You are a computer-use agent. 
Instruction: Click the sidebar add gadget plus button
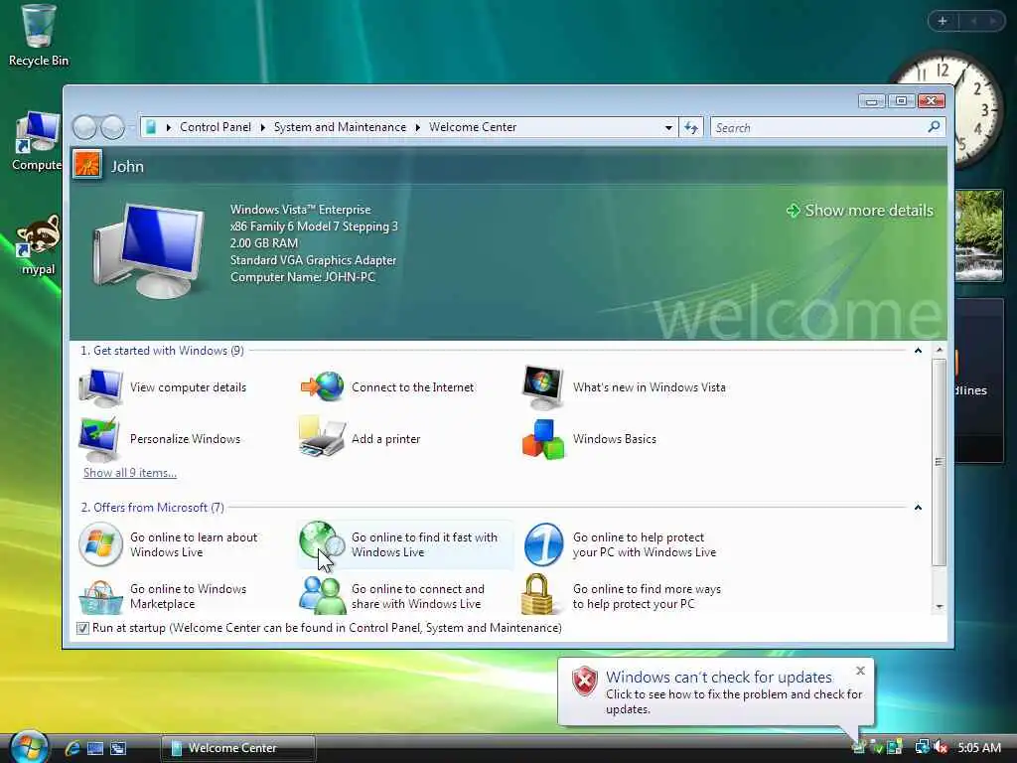(x=943, y=21)
